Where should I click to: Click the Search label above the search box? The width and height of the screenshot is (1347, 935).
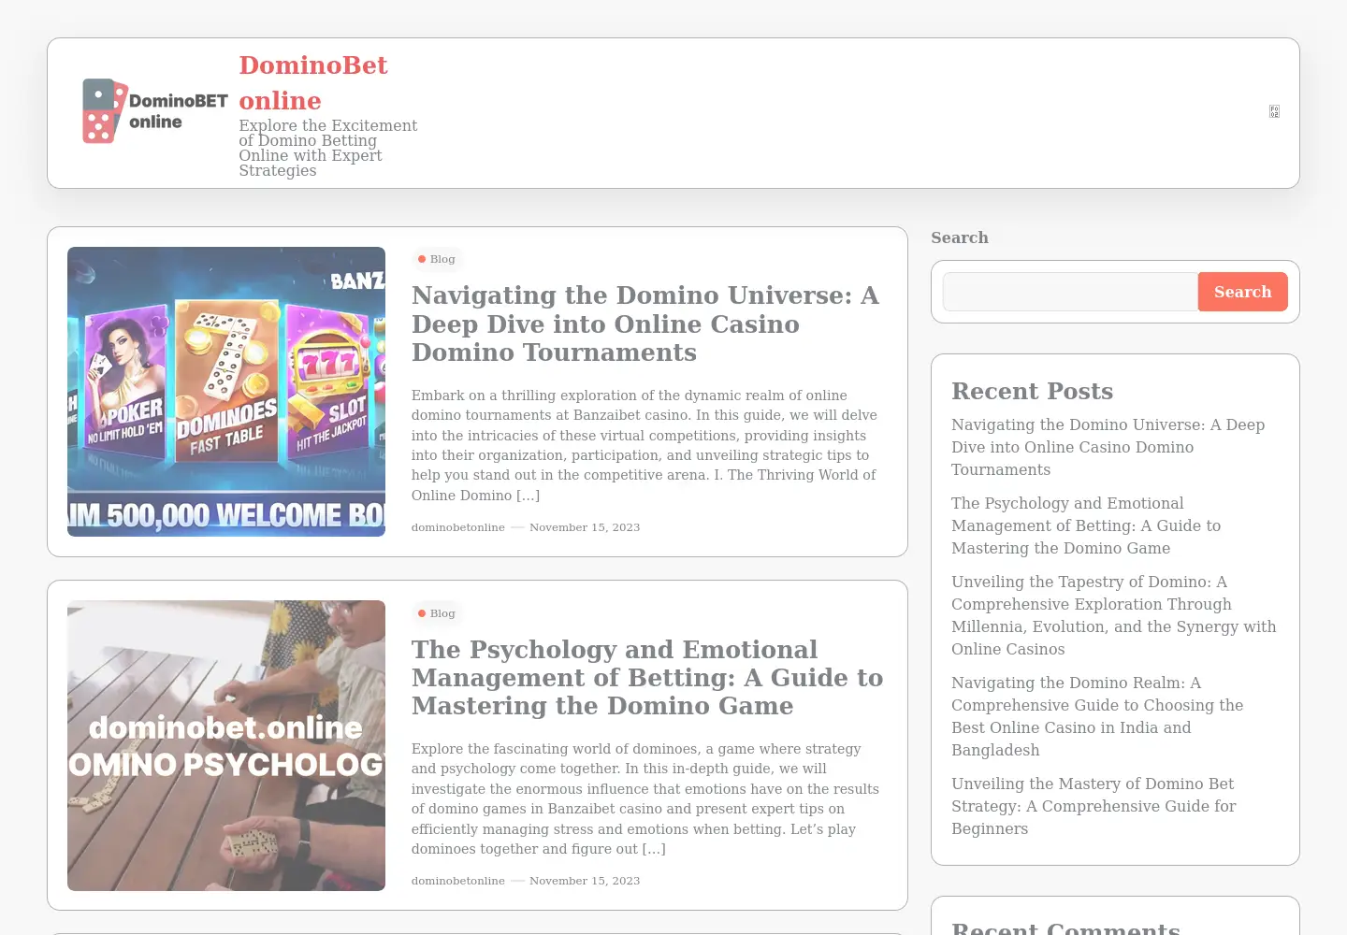point(960,237)
